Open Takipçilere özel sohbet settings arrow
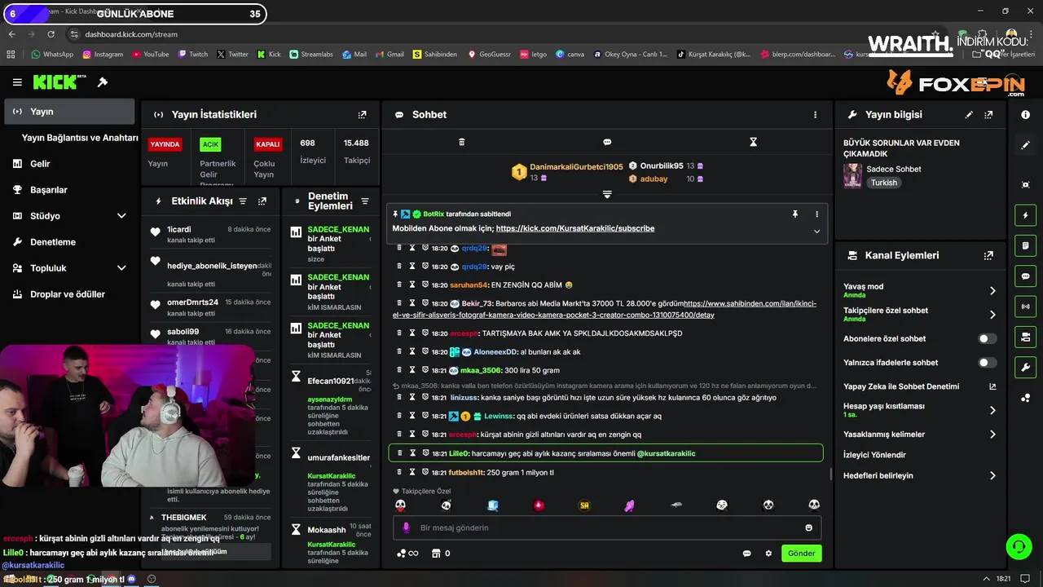This screenshot has height=587, width=1043. [992, 315]
